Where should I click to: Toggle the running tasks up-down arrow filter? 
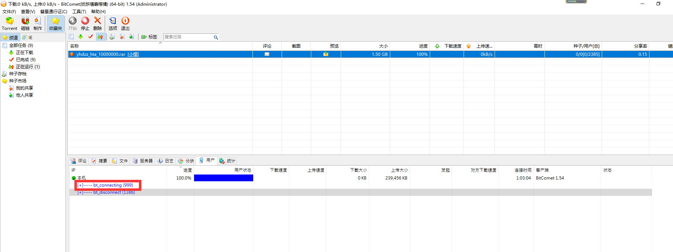click(x=100, y=37)
